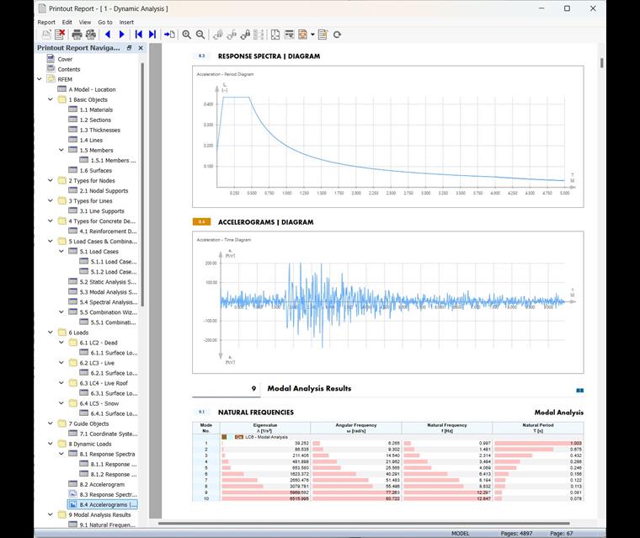Viewport: 640px width, 538px height.
Task: Open the dropdown arrow beside page setup icon
Action: pos(312,35)
